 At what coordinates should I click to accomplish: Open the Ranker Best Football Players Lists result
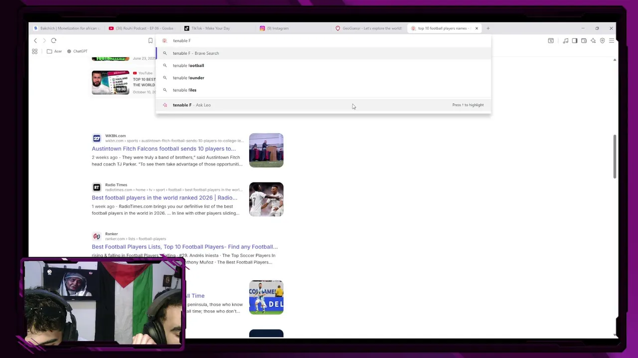pyautogui.click(x=184, y=247)
